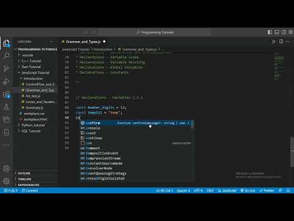This screenshot has height=221, width=294.
Task: Select the Comment autocomplete suggestion
Action: tap(135, 148)
